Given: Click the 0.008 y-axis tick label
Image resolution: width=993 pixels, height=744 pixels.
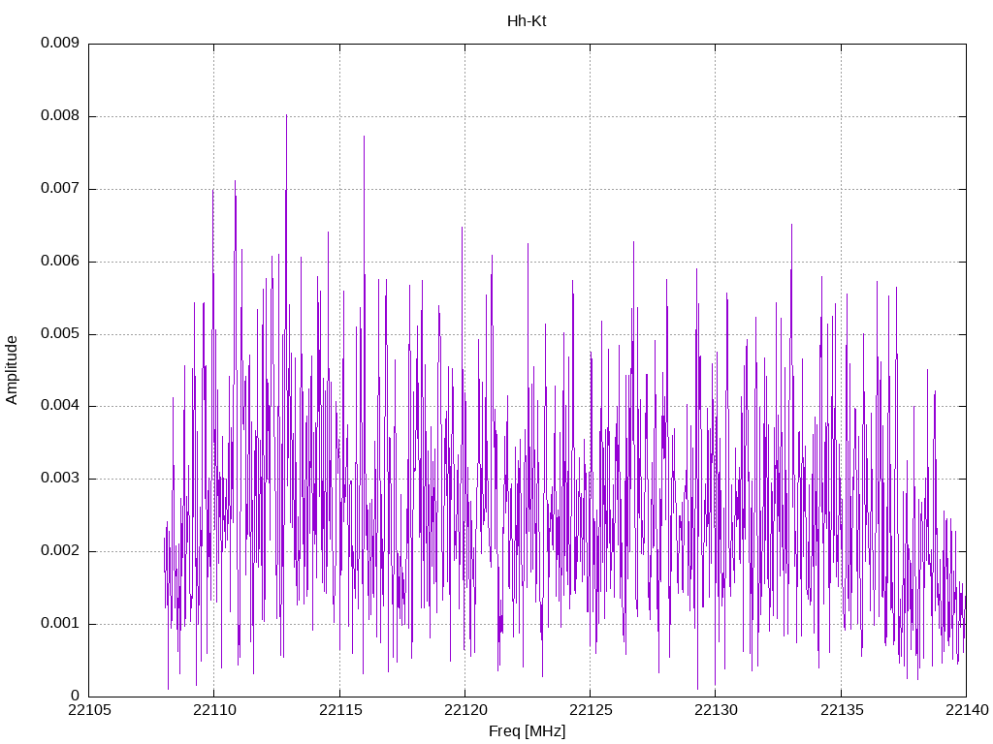Looking at the screenshot, I should click(60, 116).
